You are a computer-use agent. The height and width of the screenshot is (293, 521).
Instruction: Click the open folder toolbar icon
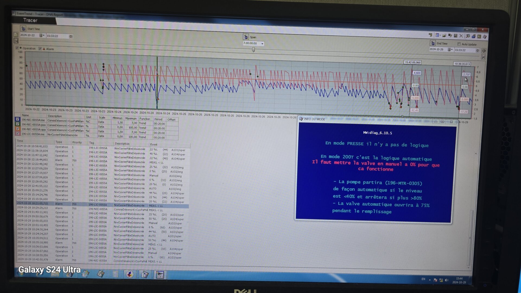[x=444, y=36]
